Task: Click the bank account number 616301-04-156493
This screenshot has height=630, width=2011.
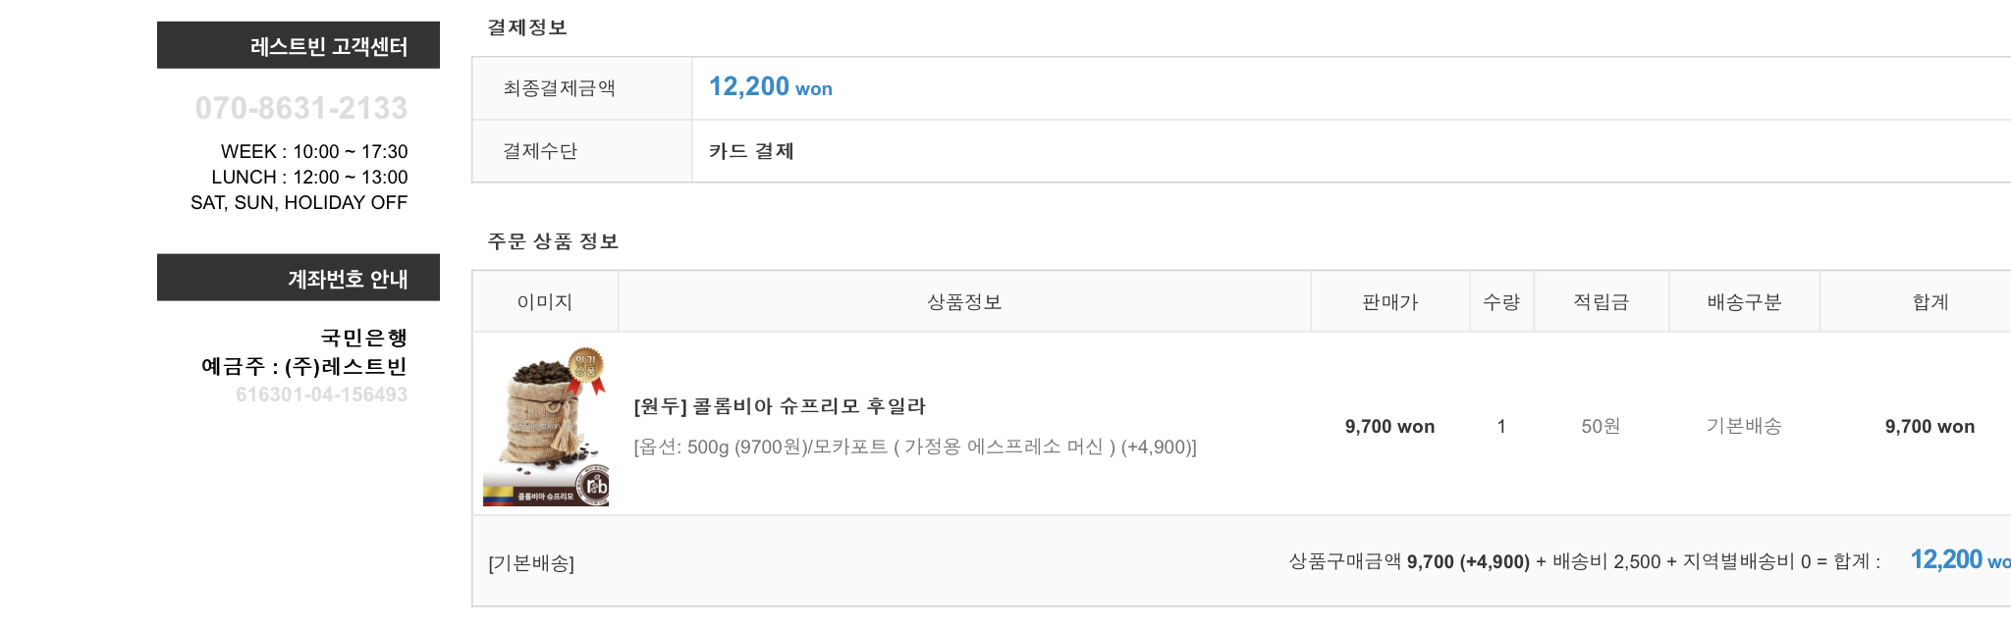Action: (x=321, y=394)
